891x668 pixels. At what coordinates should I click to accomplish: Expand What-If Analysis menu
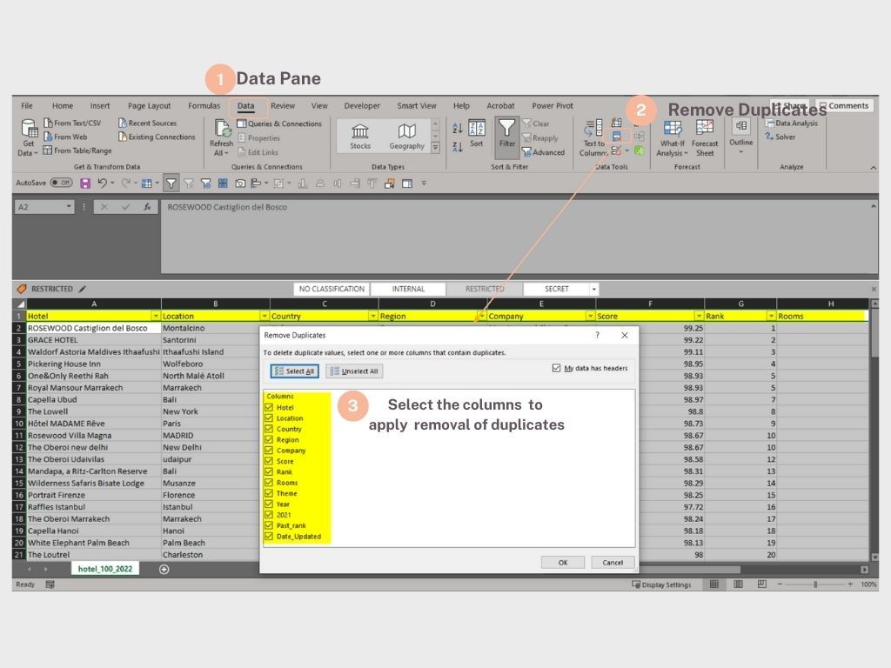click(x=673, y=138)
